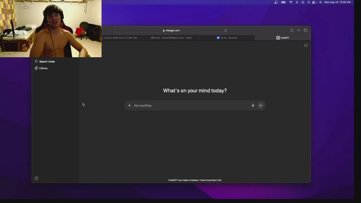Click the Safari share icon
The width and height of the screenshot is (361, 203).
(292, 30)
